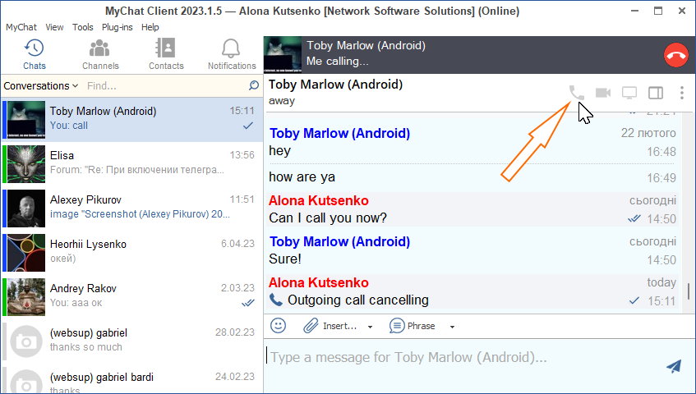Focus the Find... search field
696x394 pixels.
(165, 85)
